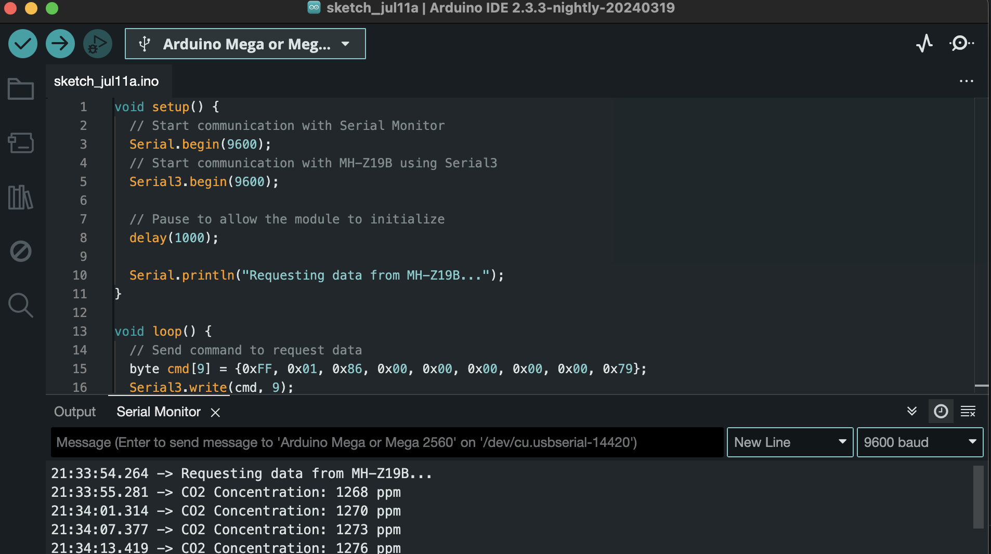Image resolution: width=991 pixels, height=554 pixels.
Task: Focus the serial message input field
Action: coord(387,442)
